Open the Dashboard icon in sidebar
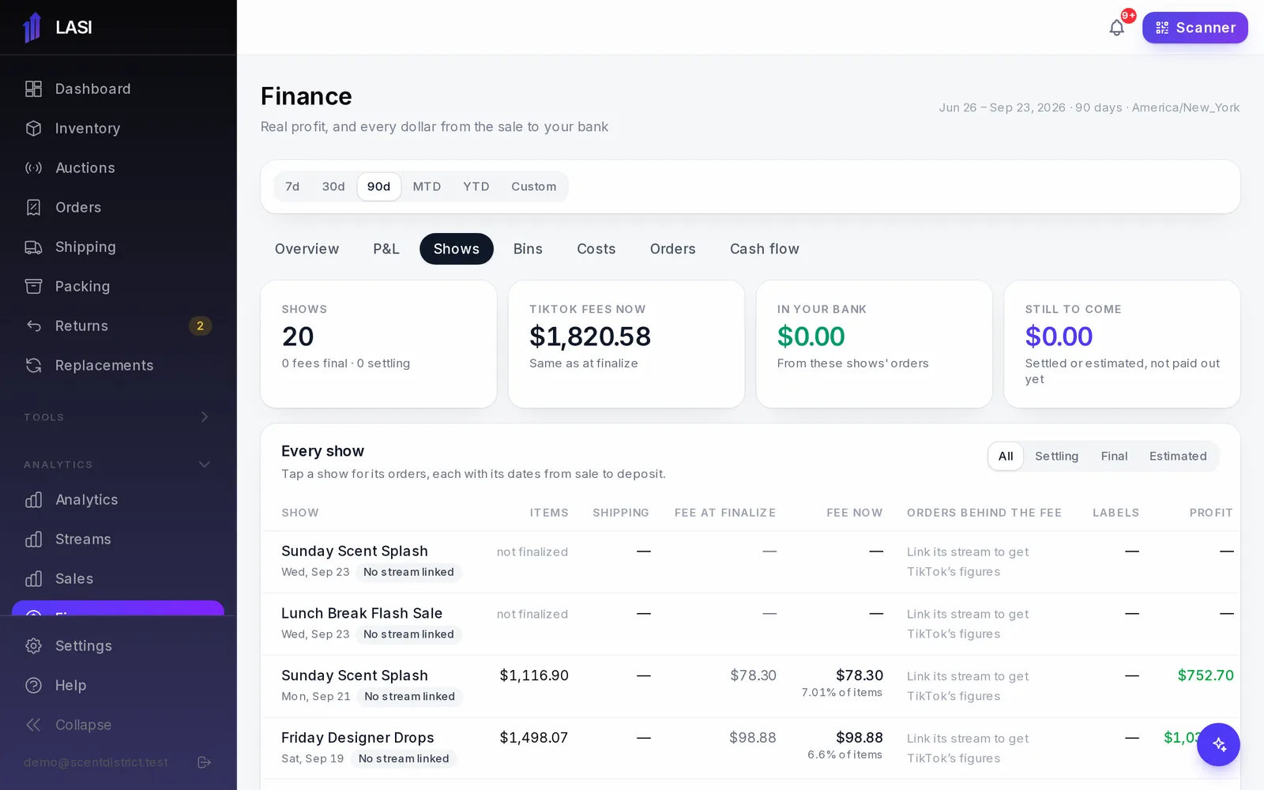 click(x=33, y=89)
